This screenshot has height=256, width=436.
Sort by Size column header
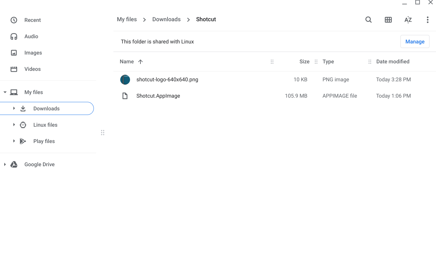(x=304, y=61)
